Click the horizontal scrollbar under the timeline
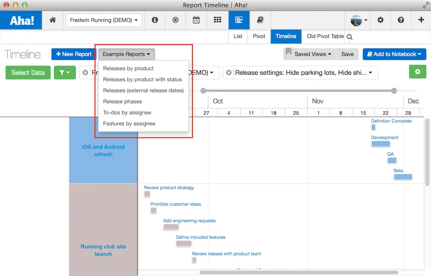Viewport: 431px width, 276px height. pos(299,272)
